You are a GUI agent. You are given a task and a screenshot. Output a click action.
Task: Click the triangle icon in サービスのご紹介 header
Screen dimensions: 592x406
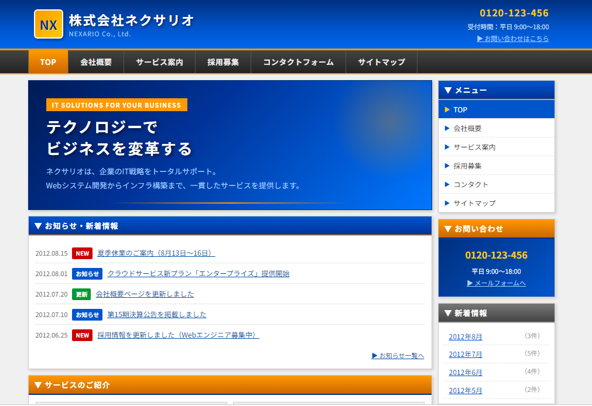tap(38, 385)
